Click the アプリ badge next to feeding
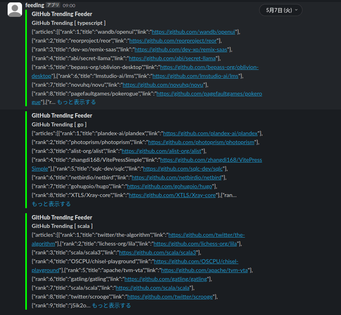 [53, 5]
